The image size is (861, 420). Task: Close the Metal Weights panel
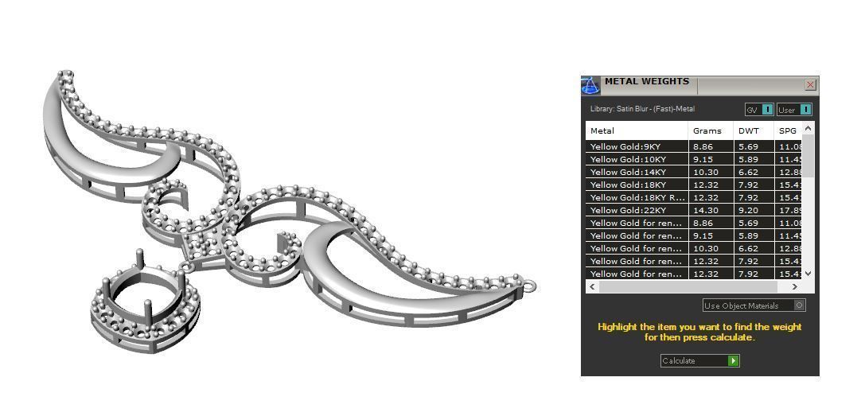point(811,84)
